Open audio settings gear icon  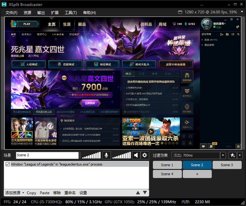(x=145, y=155)
